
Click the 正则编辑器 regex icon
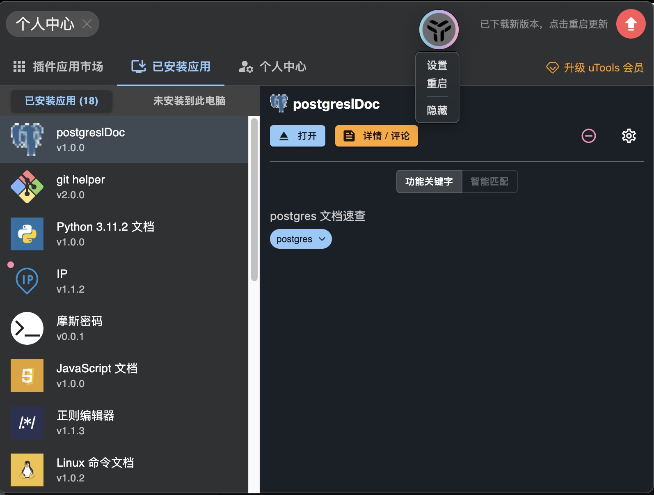(x=27, y=423)
